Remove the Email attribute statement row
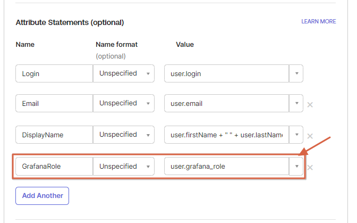357x223 pixels. [x=310, y=104]
